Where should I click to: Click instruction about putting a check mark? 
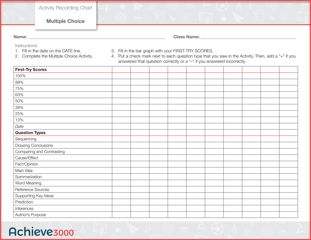(x=207, y=59)
